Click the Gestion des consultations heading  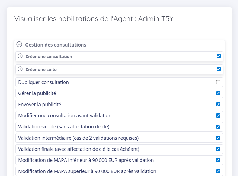click(56, 45)
